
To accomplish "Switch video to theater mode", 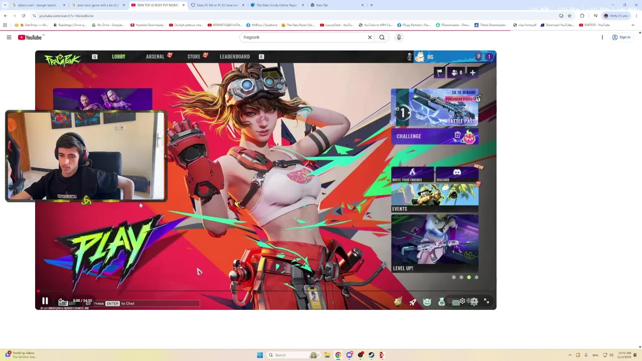I will pos(474,301).
